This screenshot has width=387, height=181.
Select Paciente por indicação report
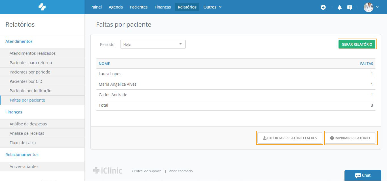[42, 91]
